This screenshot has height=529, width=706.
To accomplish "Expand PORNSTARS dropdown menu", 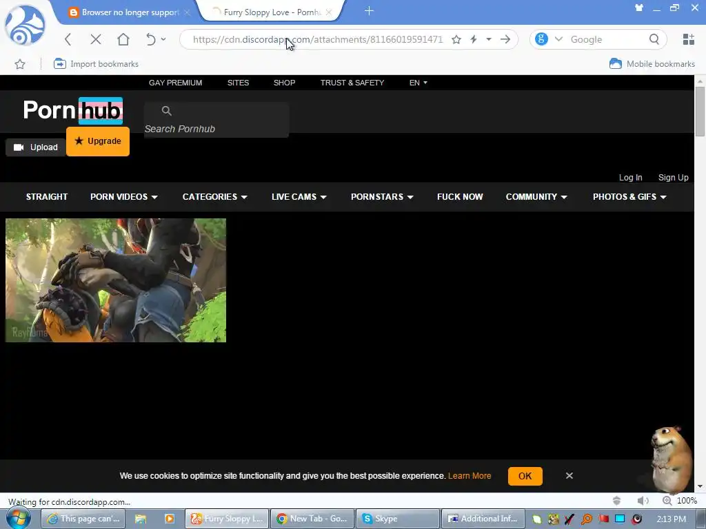I will [382, 197].
